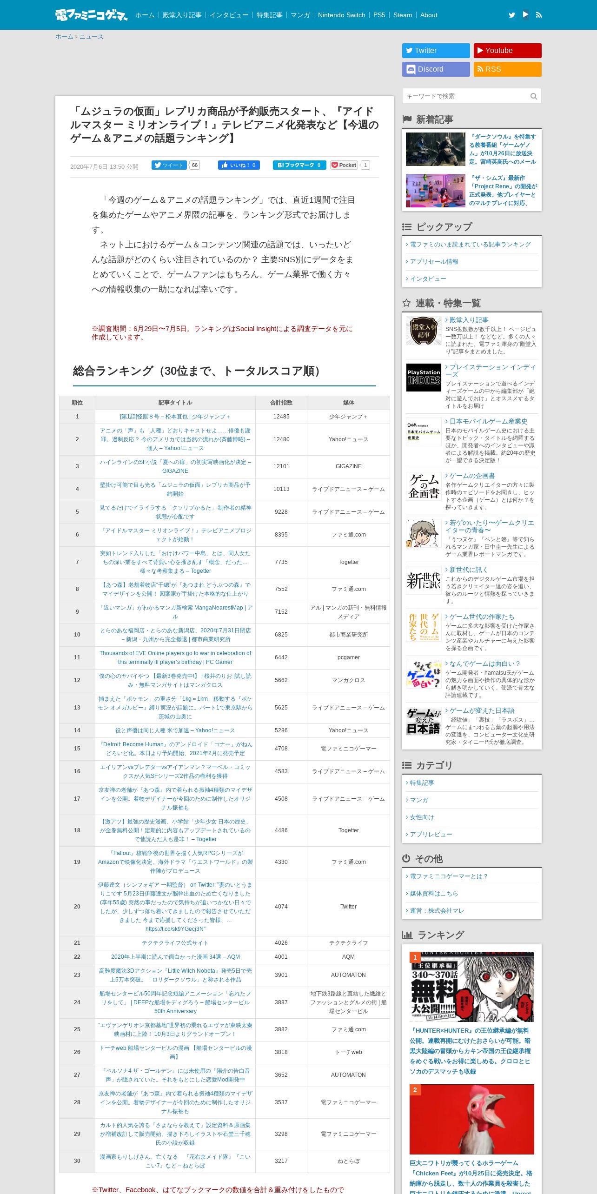The image size is (597, 1194).
Task: Open the About menu item
Action: click(429, 15)
